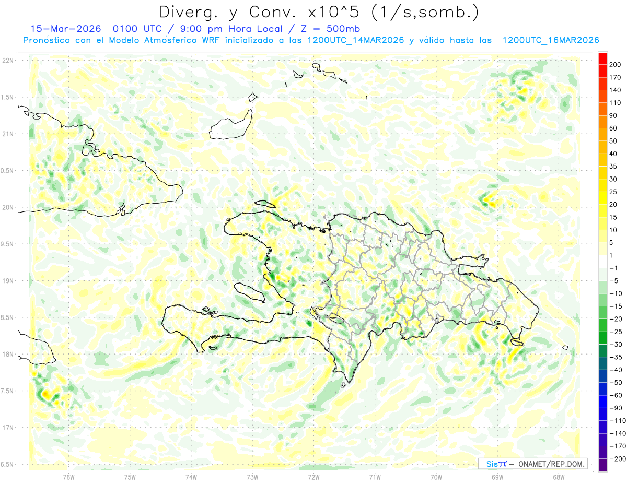Click the positive '40' color scale value
The height and width of the screenshot is (484, 627).
(613, 154)
